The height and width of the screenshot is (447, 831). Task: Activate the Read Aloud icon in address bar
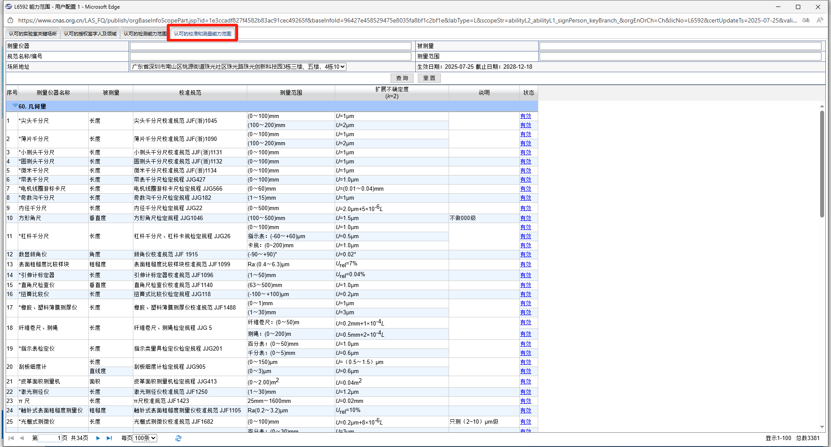pos(819,20)
